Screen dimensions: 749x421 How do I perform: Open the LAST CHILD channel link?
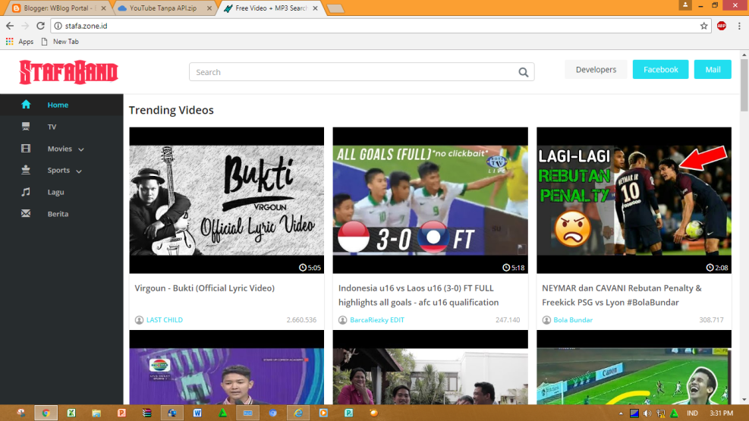tap(164, 320)
